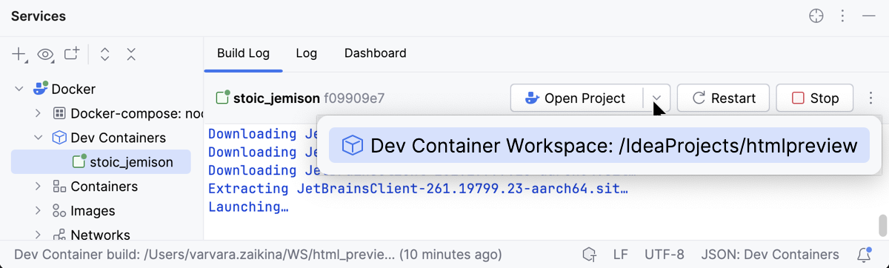This screenshot has height=268, width=889.
Task: Expand the Docker-compose node
Action: [x=39, y=113]
